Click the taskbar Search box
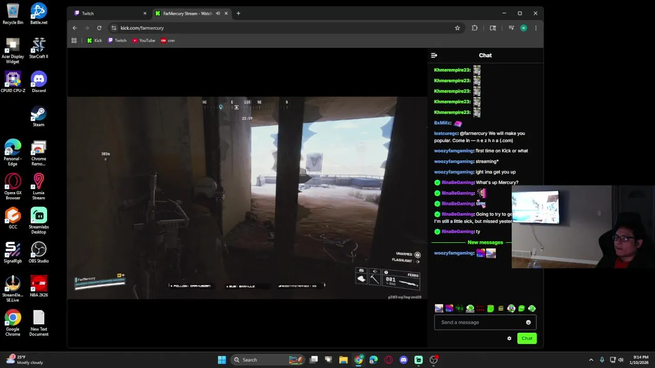 [268, 360]
